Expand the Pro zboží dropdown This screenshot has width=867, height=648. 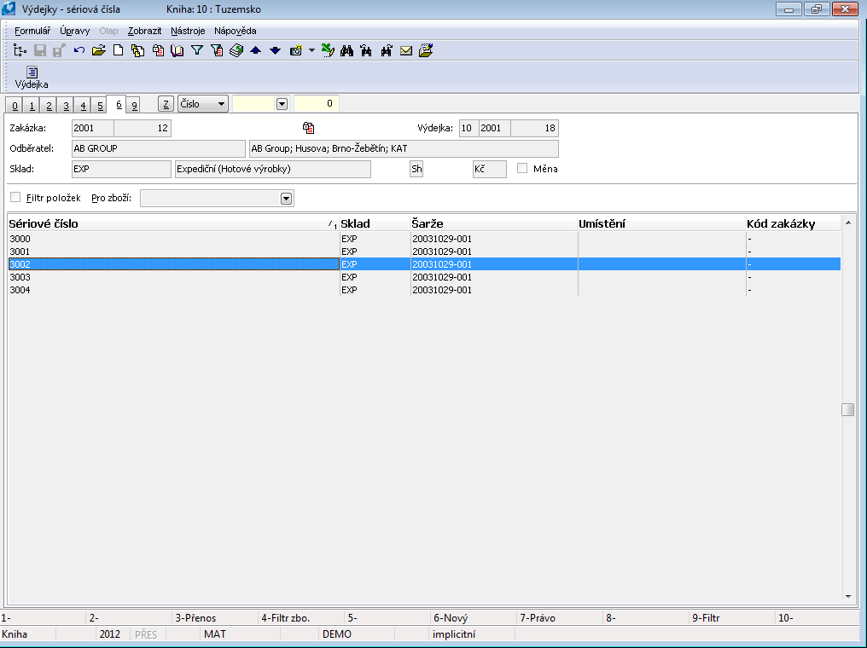point(286,199)
